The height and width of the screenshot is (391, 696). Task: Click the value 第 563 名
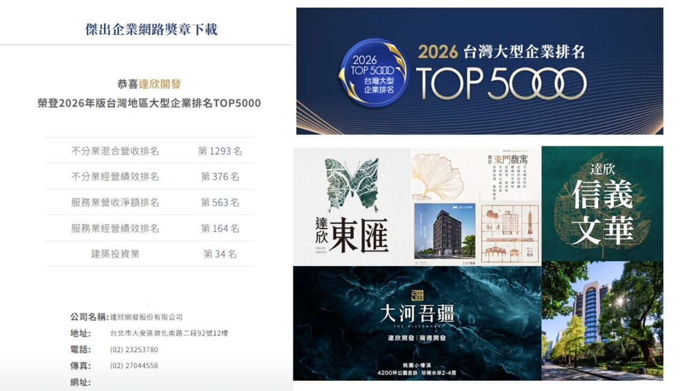[x=220, y=202]
